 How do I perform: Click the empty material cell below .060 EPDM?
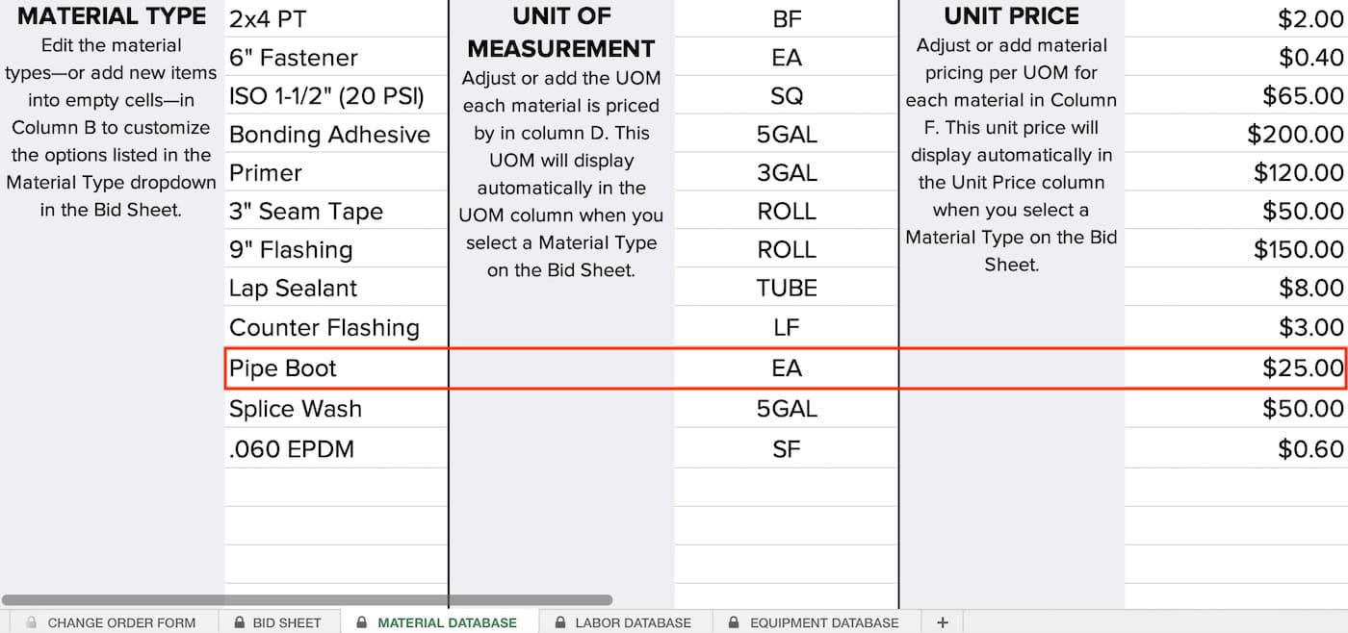point(335,487)
